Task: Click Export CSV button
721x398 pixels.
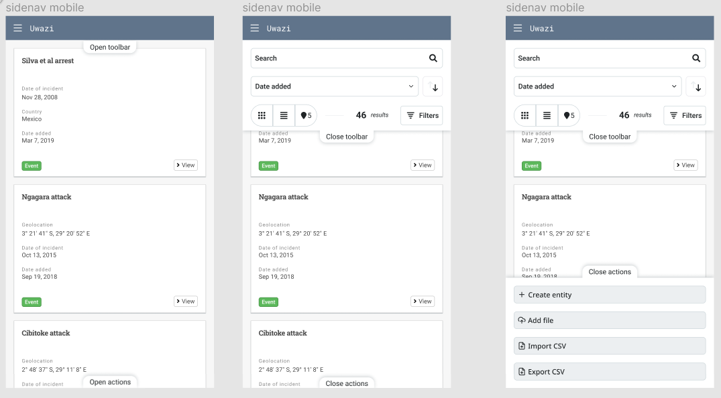Action: 610,372
